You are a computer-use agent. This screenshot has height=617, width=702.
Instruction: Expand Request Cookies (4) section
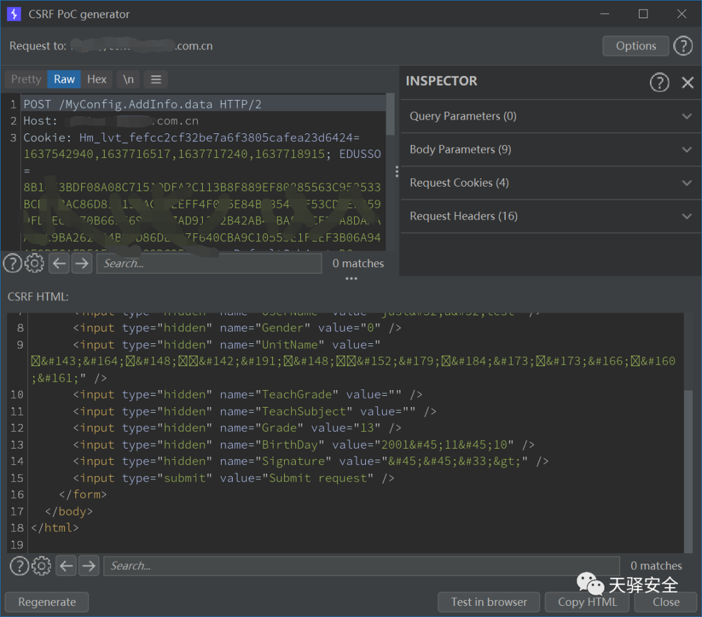pyautogui.click(x=551, y=183)
